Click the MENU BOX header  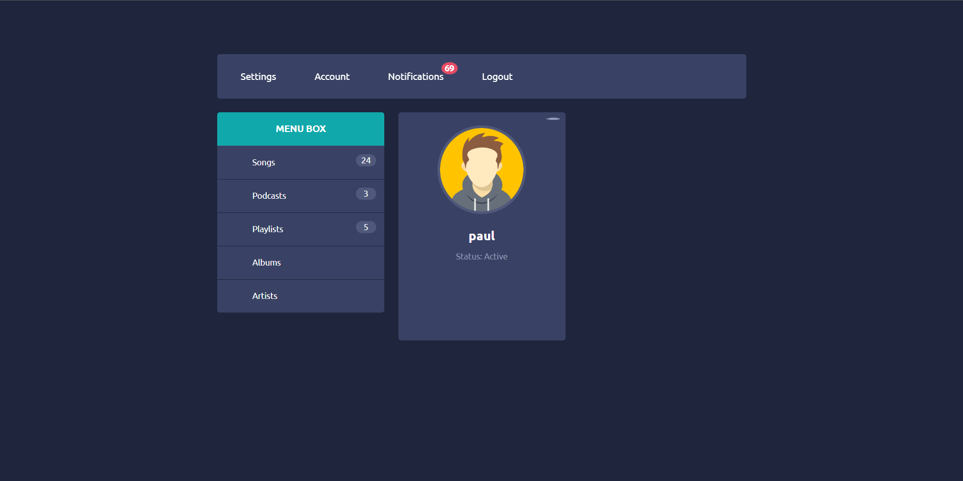[301, 129]
